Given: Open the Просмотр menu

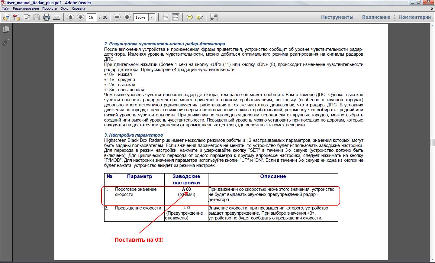Looking at the screenshot, I should 50,8.
